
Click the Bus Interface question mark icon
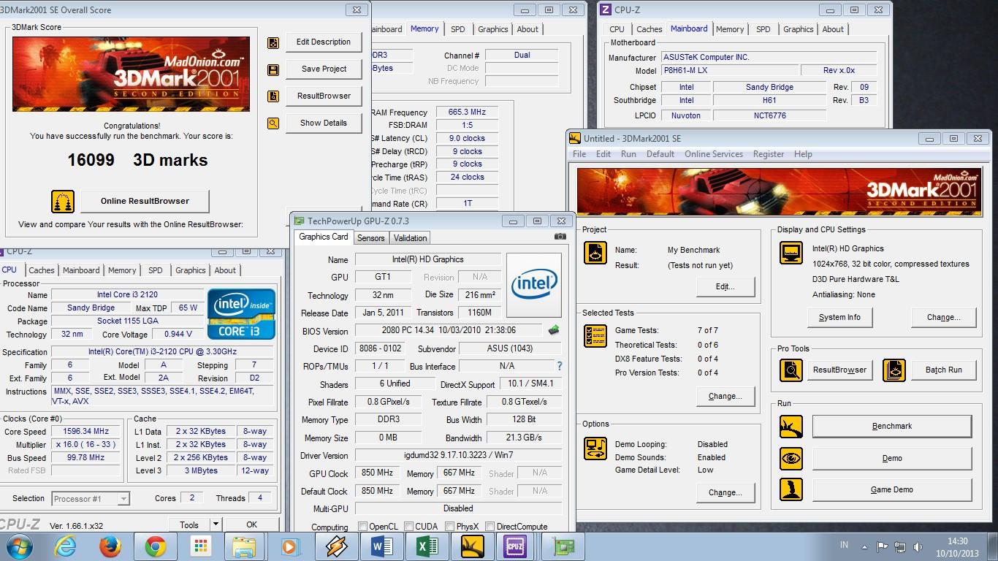tap(560, 366)
